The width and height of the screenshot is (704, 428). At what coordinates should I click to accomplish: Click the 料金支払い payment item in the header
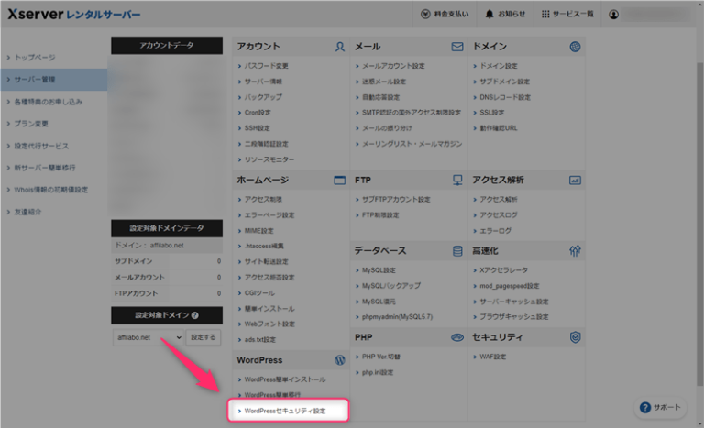[x=445, y=15]
